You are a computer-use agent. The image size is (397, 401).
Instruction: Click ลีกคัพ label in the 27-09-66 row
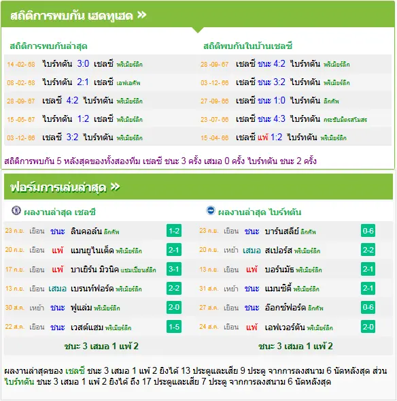click(x=331, y=101)
